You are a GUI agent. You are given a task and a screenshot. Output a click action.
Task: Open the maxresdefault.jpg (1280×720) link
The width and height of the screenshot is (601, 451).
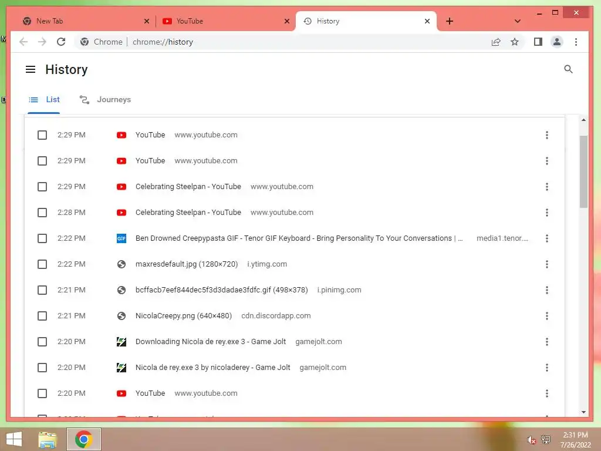[x=187, y=264]
